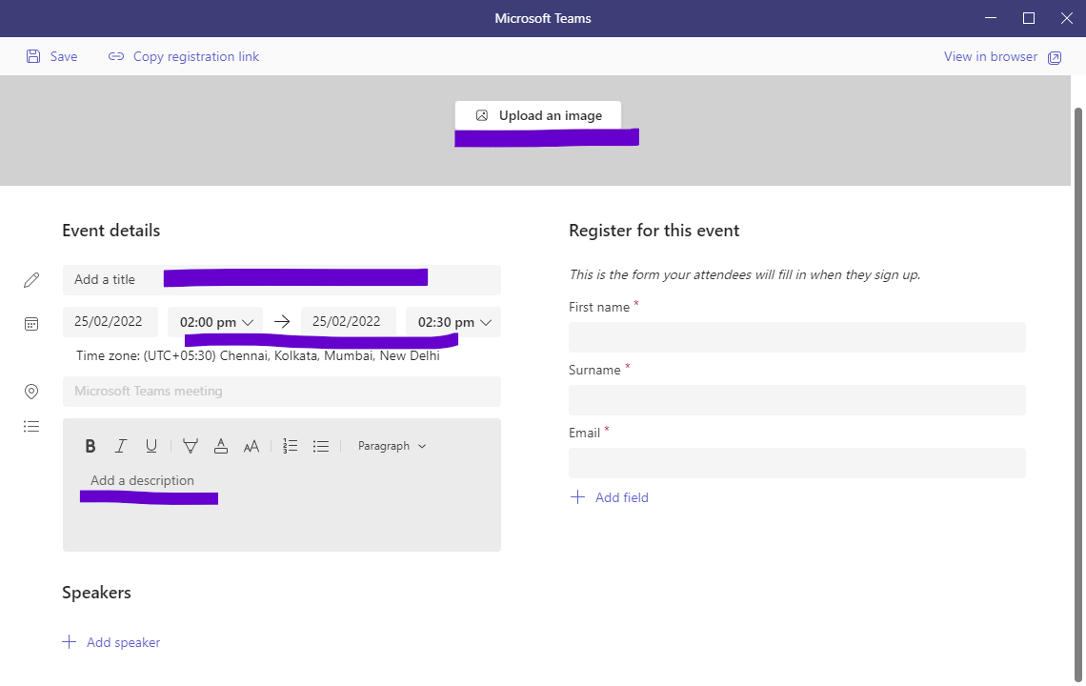Open the font color option
Screen dimensions: 1086x686
[221, 445]
